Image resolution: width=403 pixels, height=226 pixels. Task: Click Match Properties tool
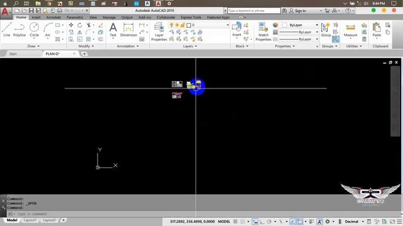(263, 31)
